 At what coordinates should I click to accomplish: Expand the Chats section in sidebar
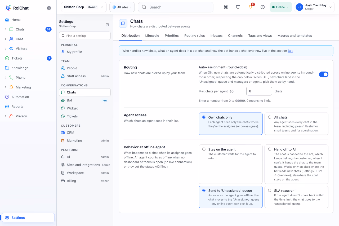point(6,29)
